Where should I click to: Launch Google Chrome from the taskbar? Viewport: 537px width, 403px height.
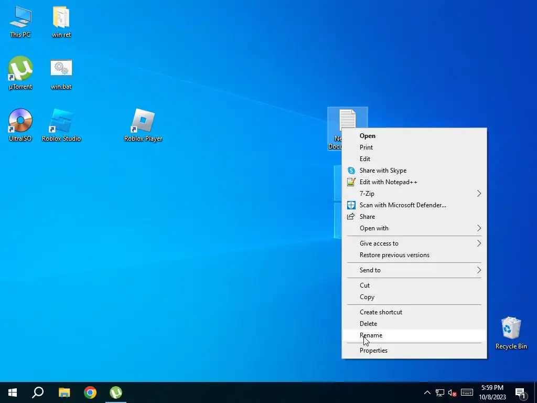tap(90, 393)
